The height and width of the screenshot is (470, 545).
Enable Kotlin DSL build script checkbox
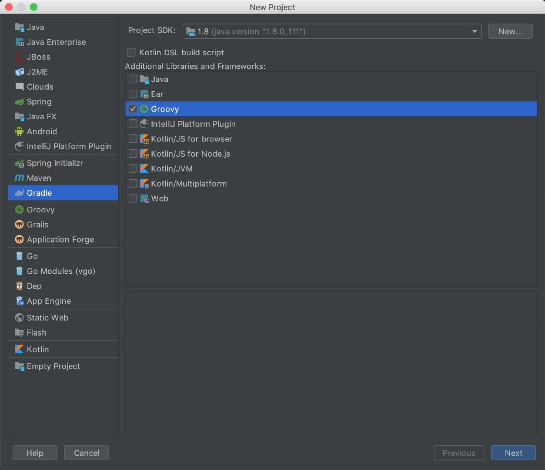point(131,53)
